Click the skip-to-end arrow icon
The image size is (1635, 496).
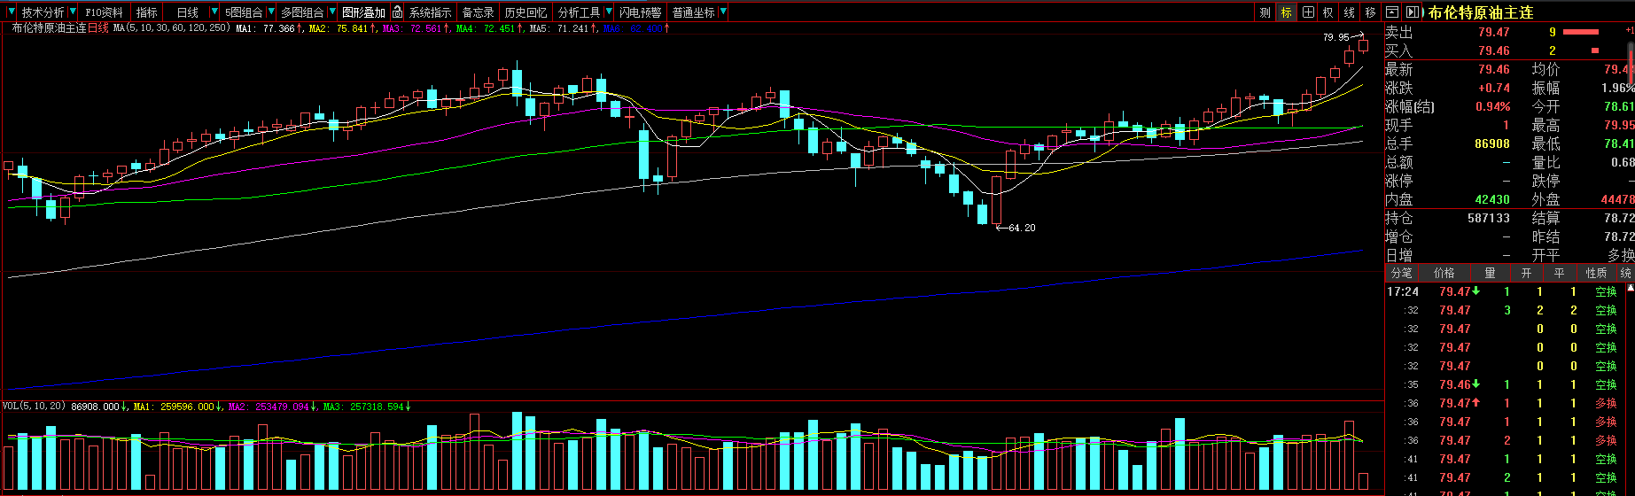pos(1413,12)
